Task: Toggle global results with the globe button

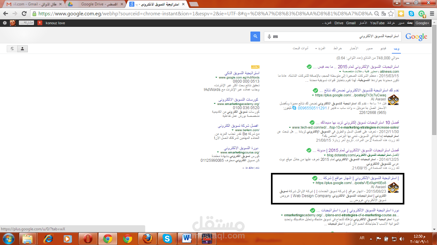Action: (x=12, y=49)
